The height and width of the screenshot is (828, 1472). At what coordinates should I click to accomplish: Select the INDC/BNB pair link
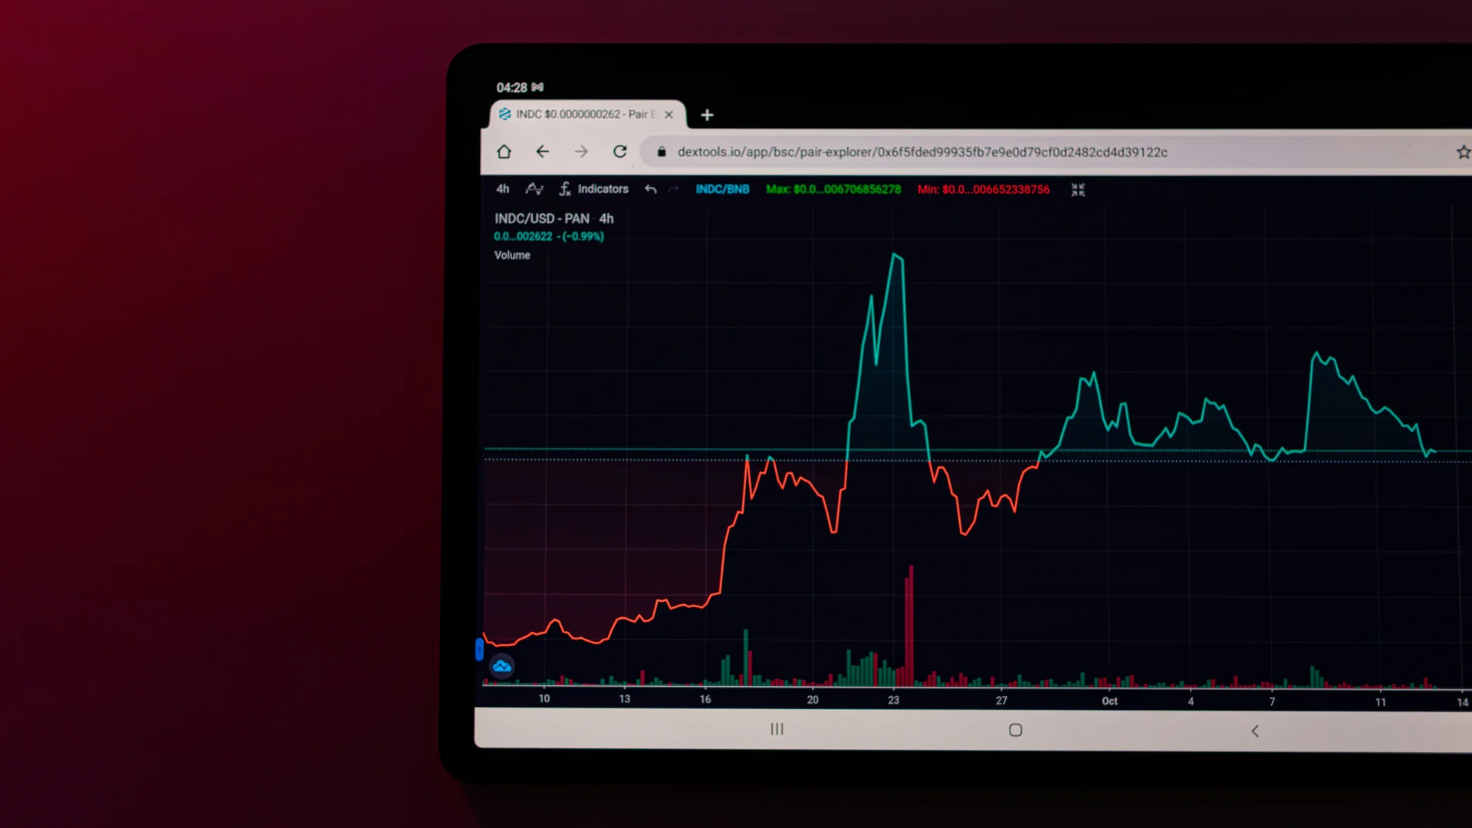click(722, 189)
